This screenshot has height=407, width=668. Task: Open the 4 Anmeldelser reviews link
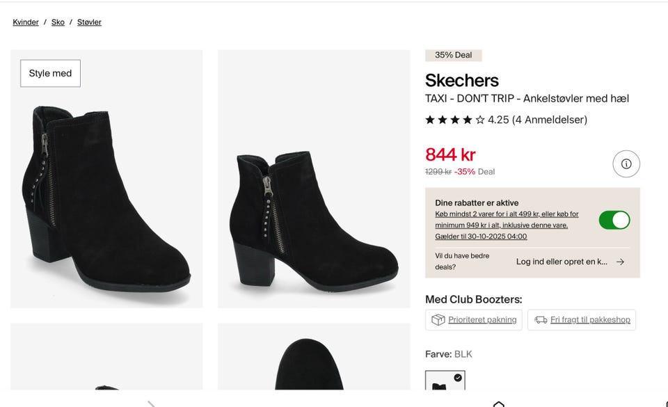(550, 120)
